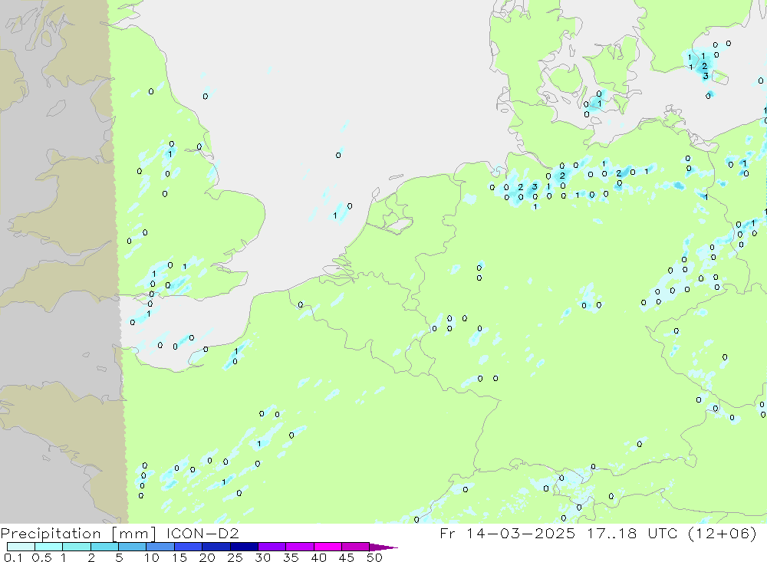The height and width of the screenshot is (562, 767).
Task: Click the date 'Fr 14-03-2025'
Action: tap(507, 533)
